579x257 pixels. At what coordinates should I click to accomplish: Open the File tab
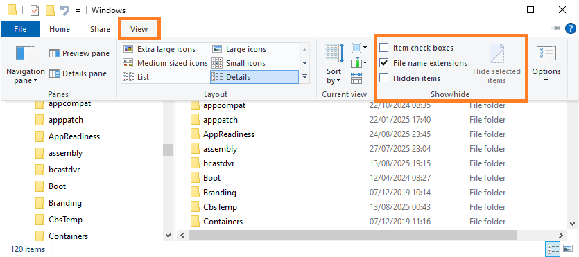[x=20, y=29]
